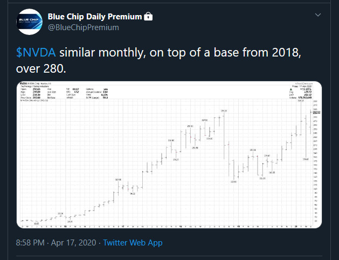Image resolution: width=339 pixels, height=260 pixels.
Task: Click the October 2018 high price label
Action: click(x=224, y=111)
